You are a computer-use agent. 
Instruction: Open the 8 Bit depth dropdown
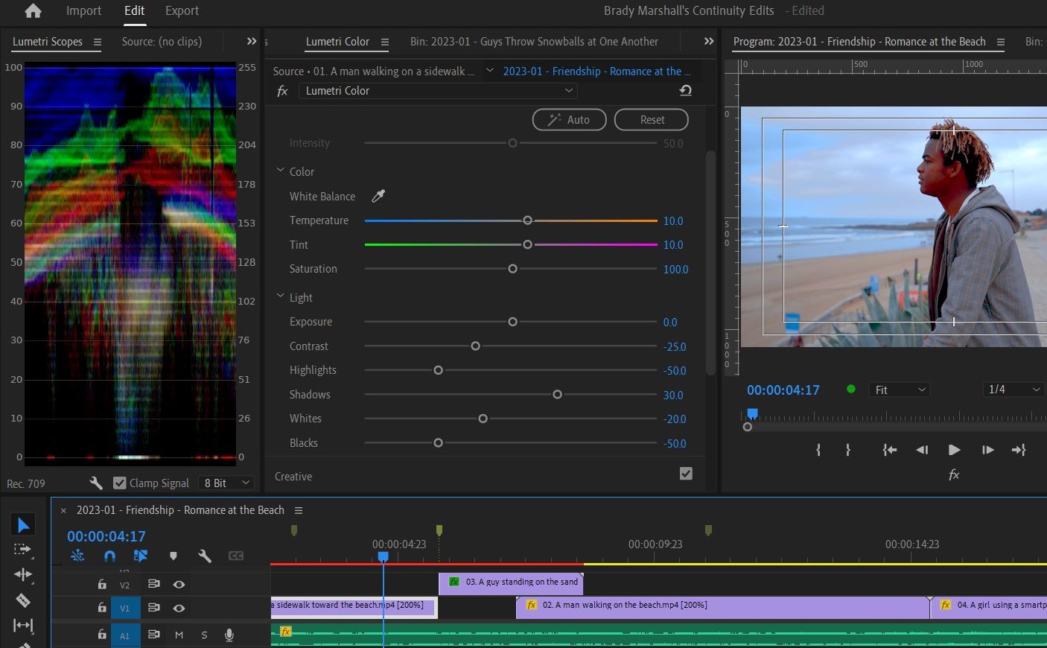226,483
